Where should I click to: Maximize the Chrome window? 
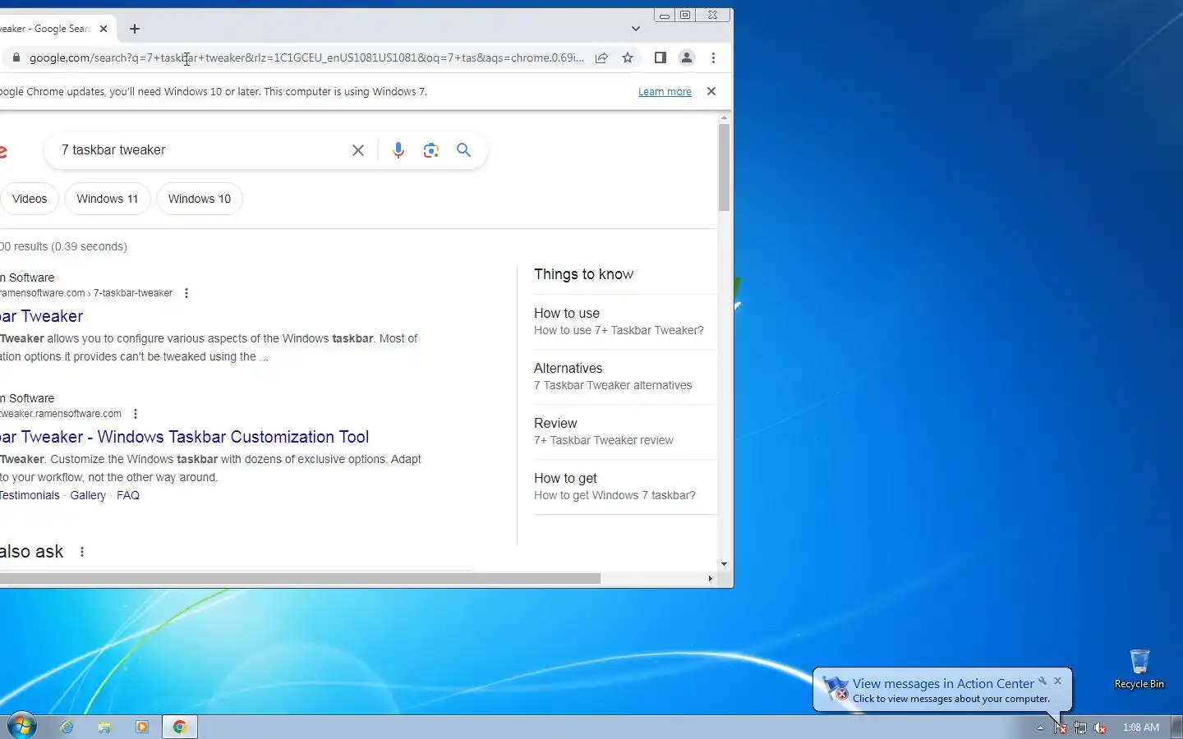[x=685, y=15]
